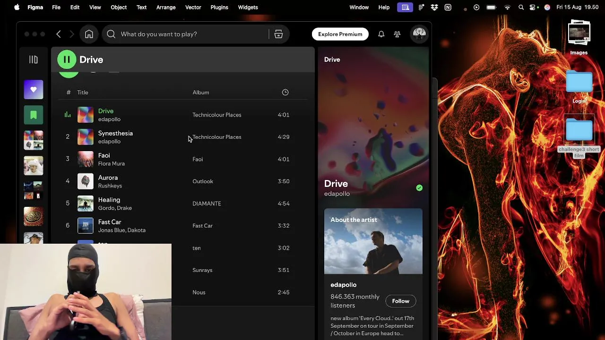This screenshot has height=340, width=605.
Task: Click the battery status icon
Action: 491,7
